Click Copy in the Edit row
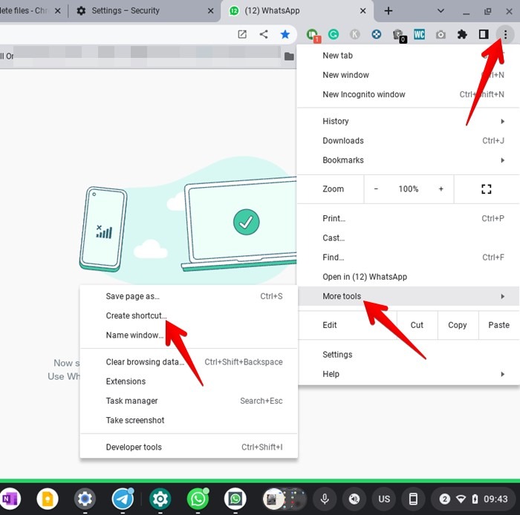The image size is (520, 515). (458, 325)
